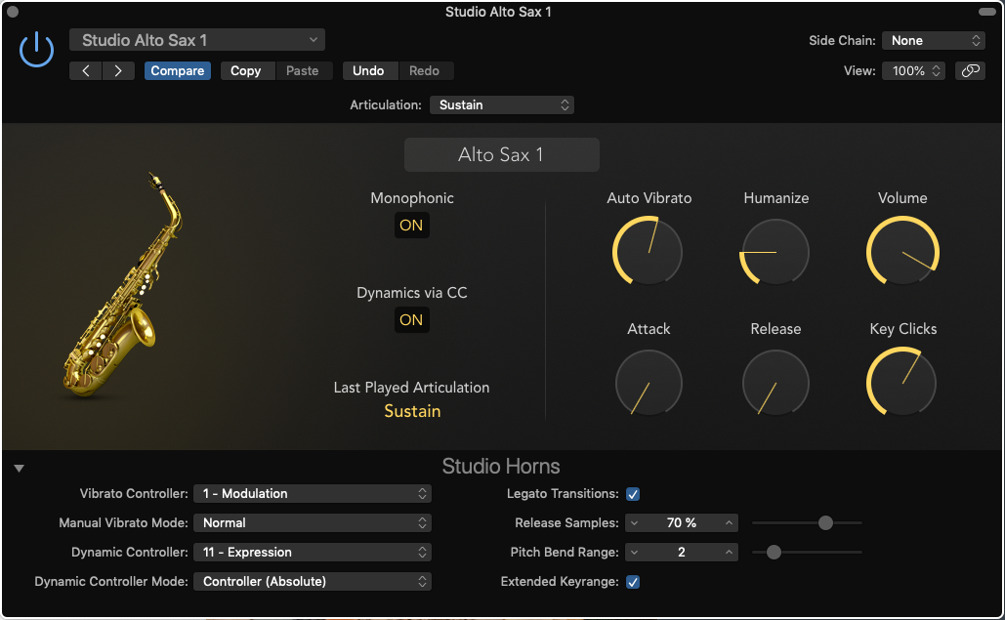
Task: Uncheck Extended Keyrange checkbox
Action: click(x=633, y=582)
